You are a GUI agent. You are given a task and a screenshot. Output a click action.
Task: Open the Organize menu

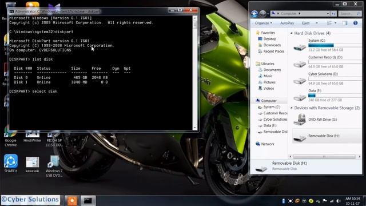tap(264, 23)
